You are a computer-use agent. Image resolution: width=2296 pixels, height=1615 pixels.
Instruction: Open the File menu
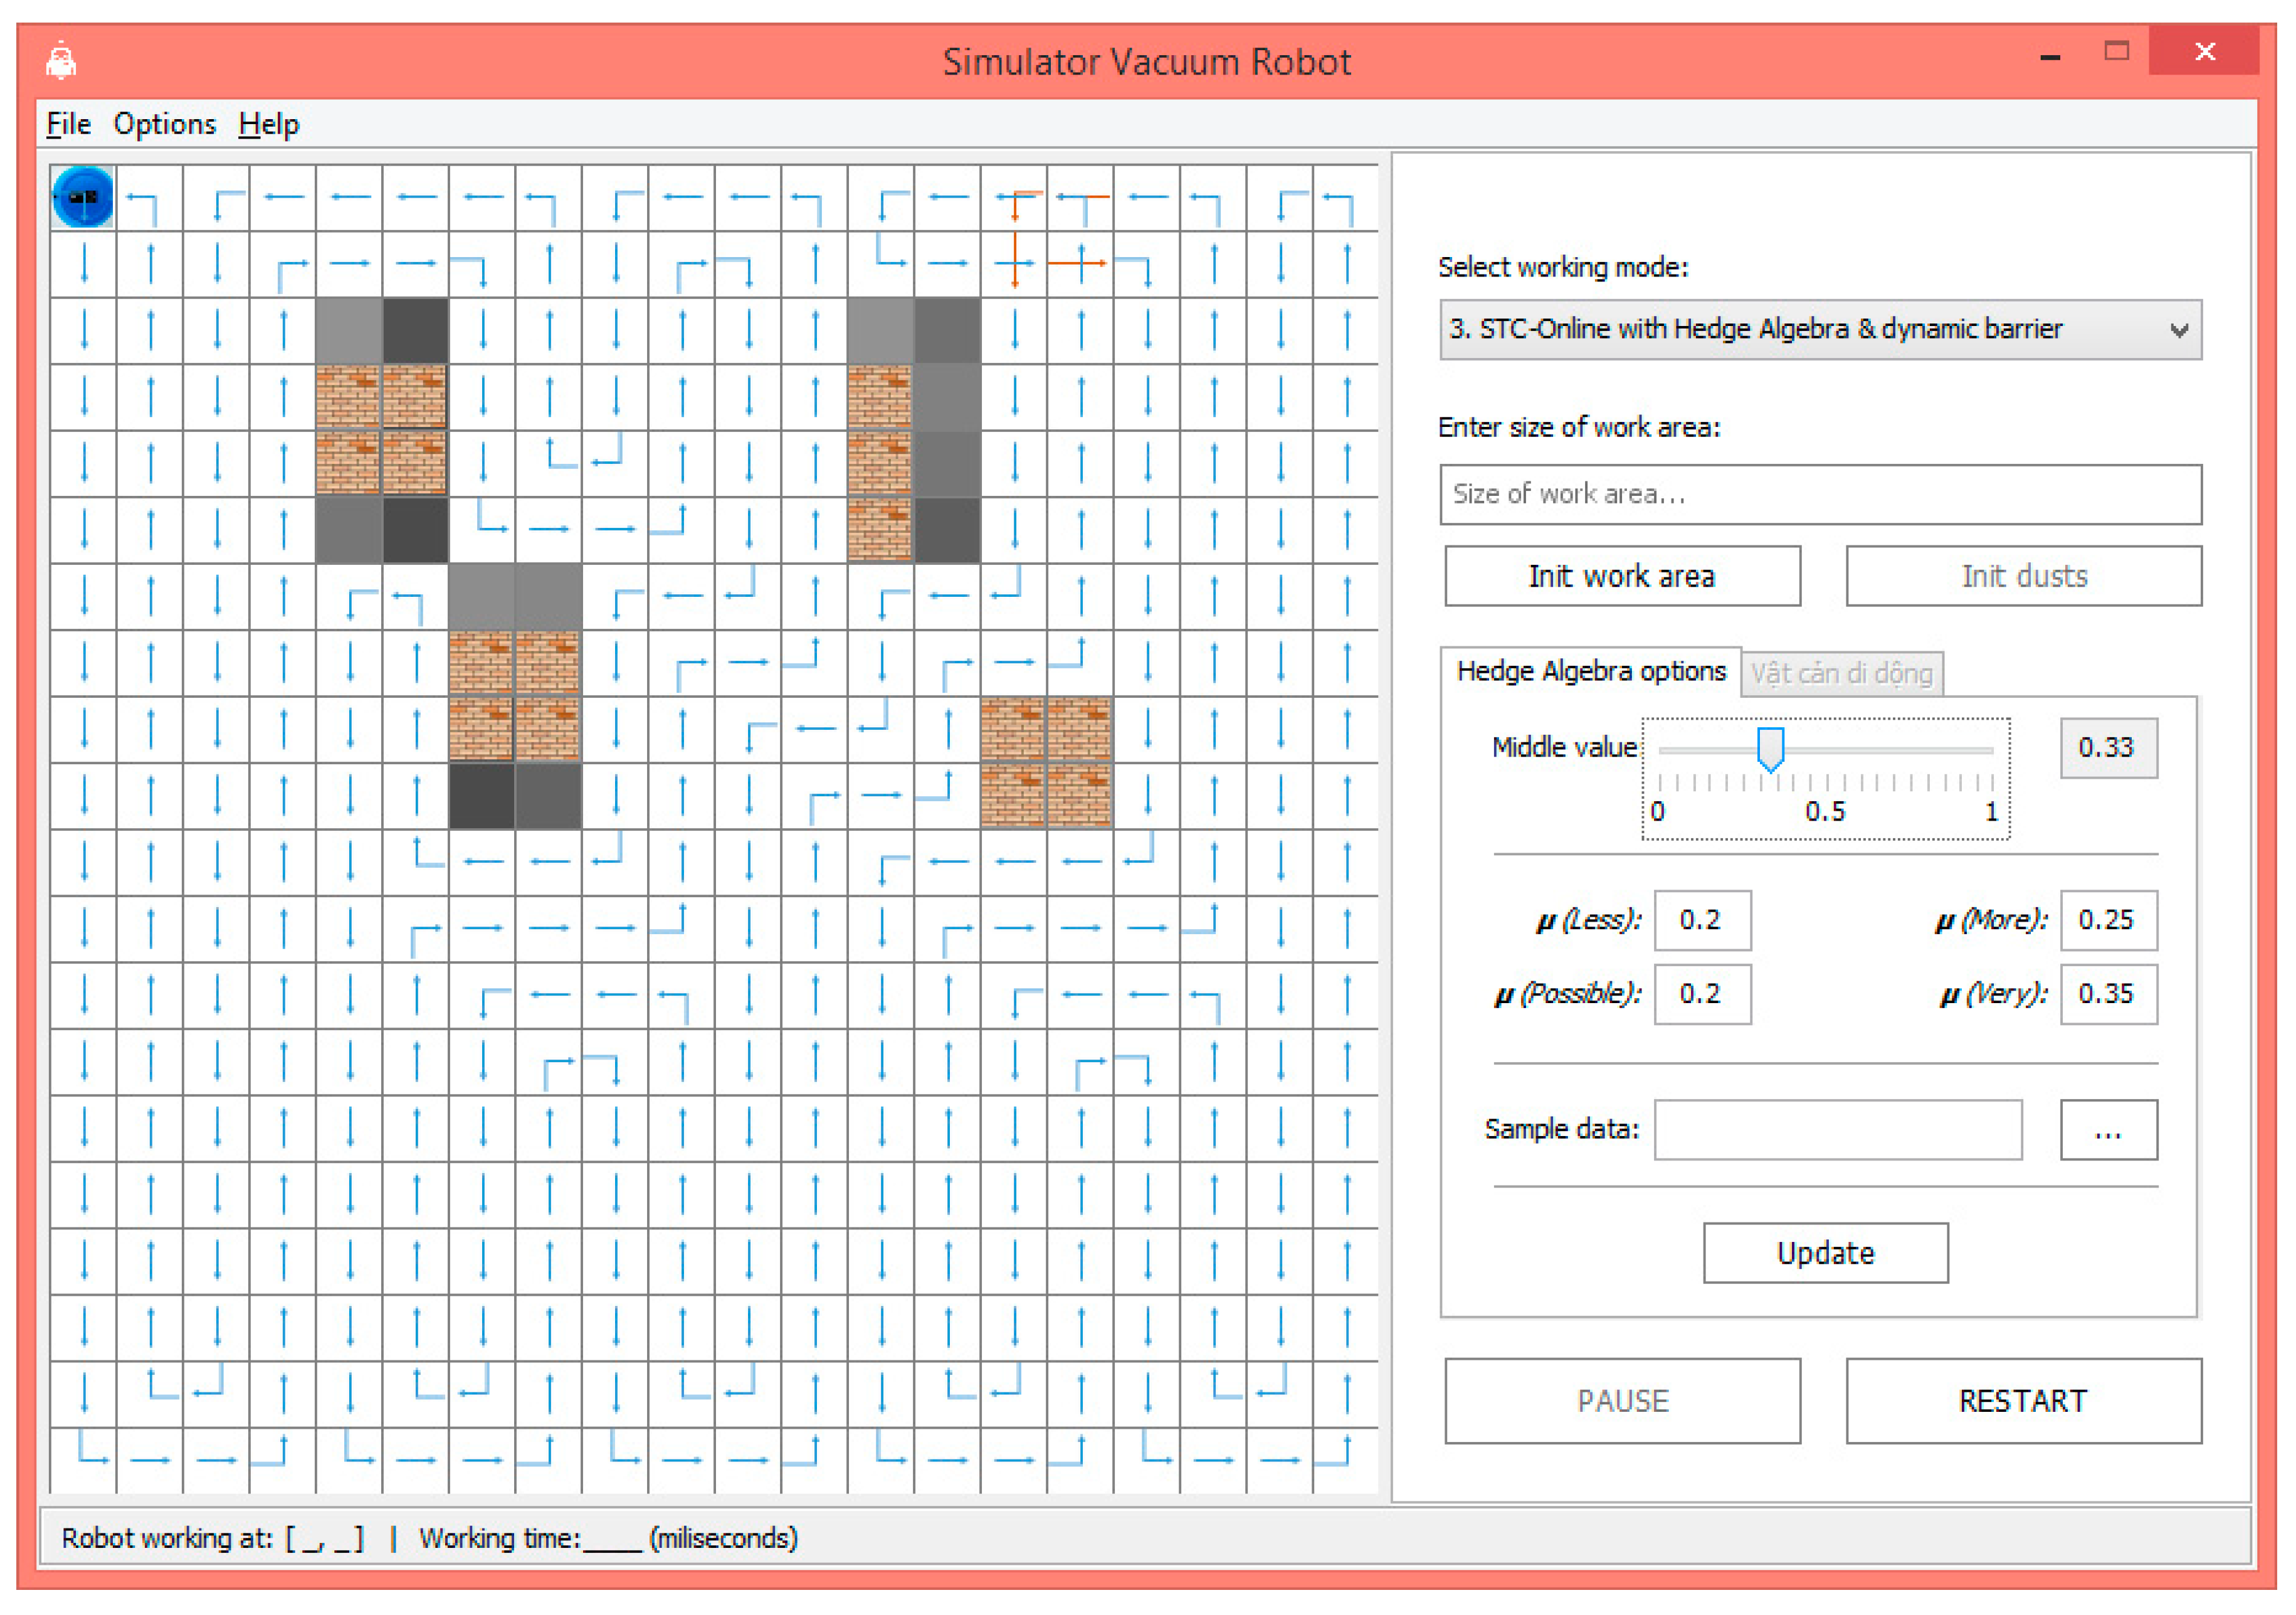pyautogui.click(x=68, y=124)
